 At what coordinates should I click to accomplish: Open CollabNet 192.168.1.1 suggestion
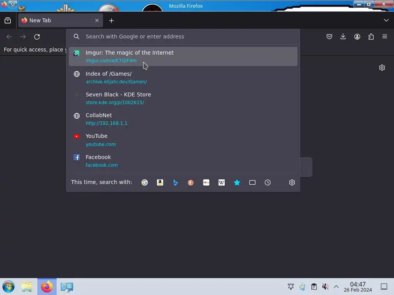pyautogui.click(x=183, y=119)
